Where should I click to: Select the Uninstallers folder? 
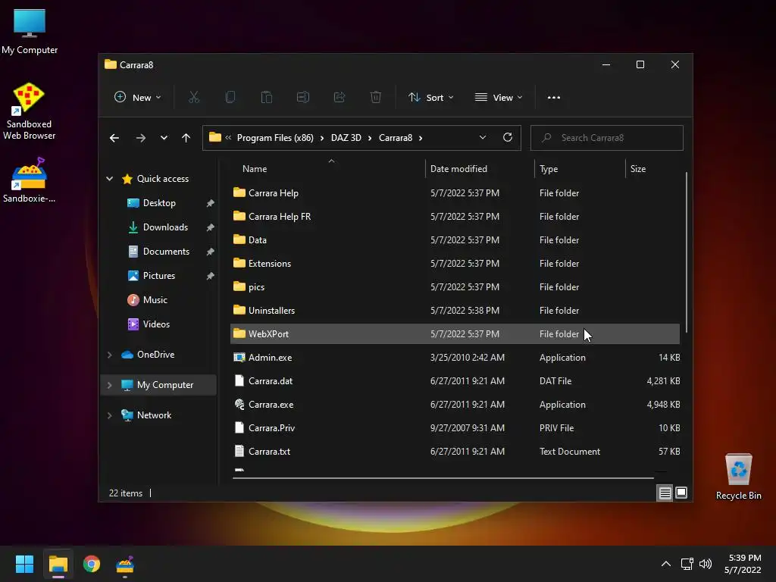coord(455,310)
